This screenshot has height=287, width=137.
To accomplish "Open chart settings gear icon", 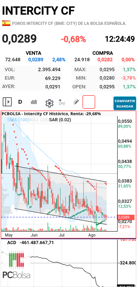I will click(x=49, y=103).
